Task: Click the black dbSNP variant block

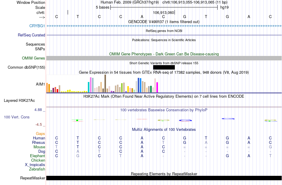Action: click(x=164, y=67)
